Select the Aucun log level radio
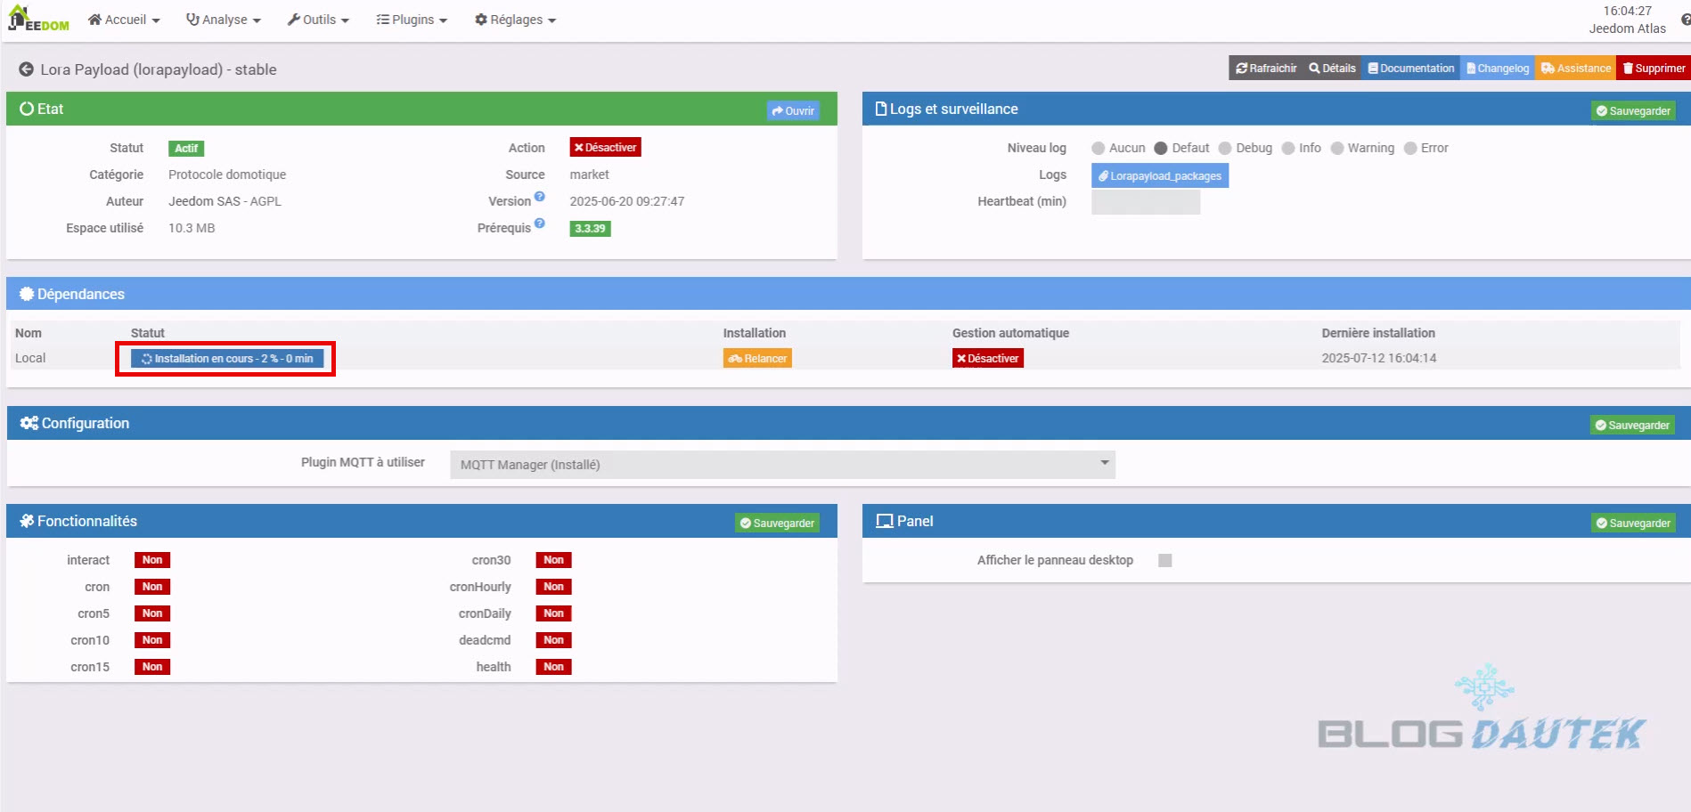The width and height of the screenshot is (1691, 812). point(1099,149)
